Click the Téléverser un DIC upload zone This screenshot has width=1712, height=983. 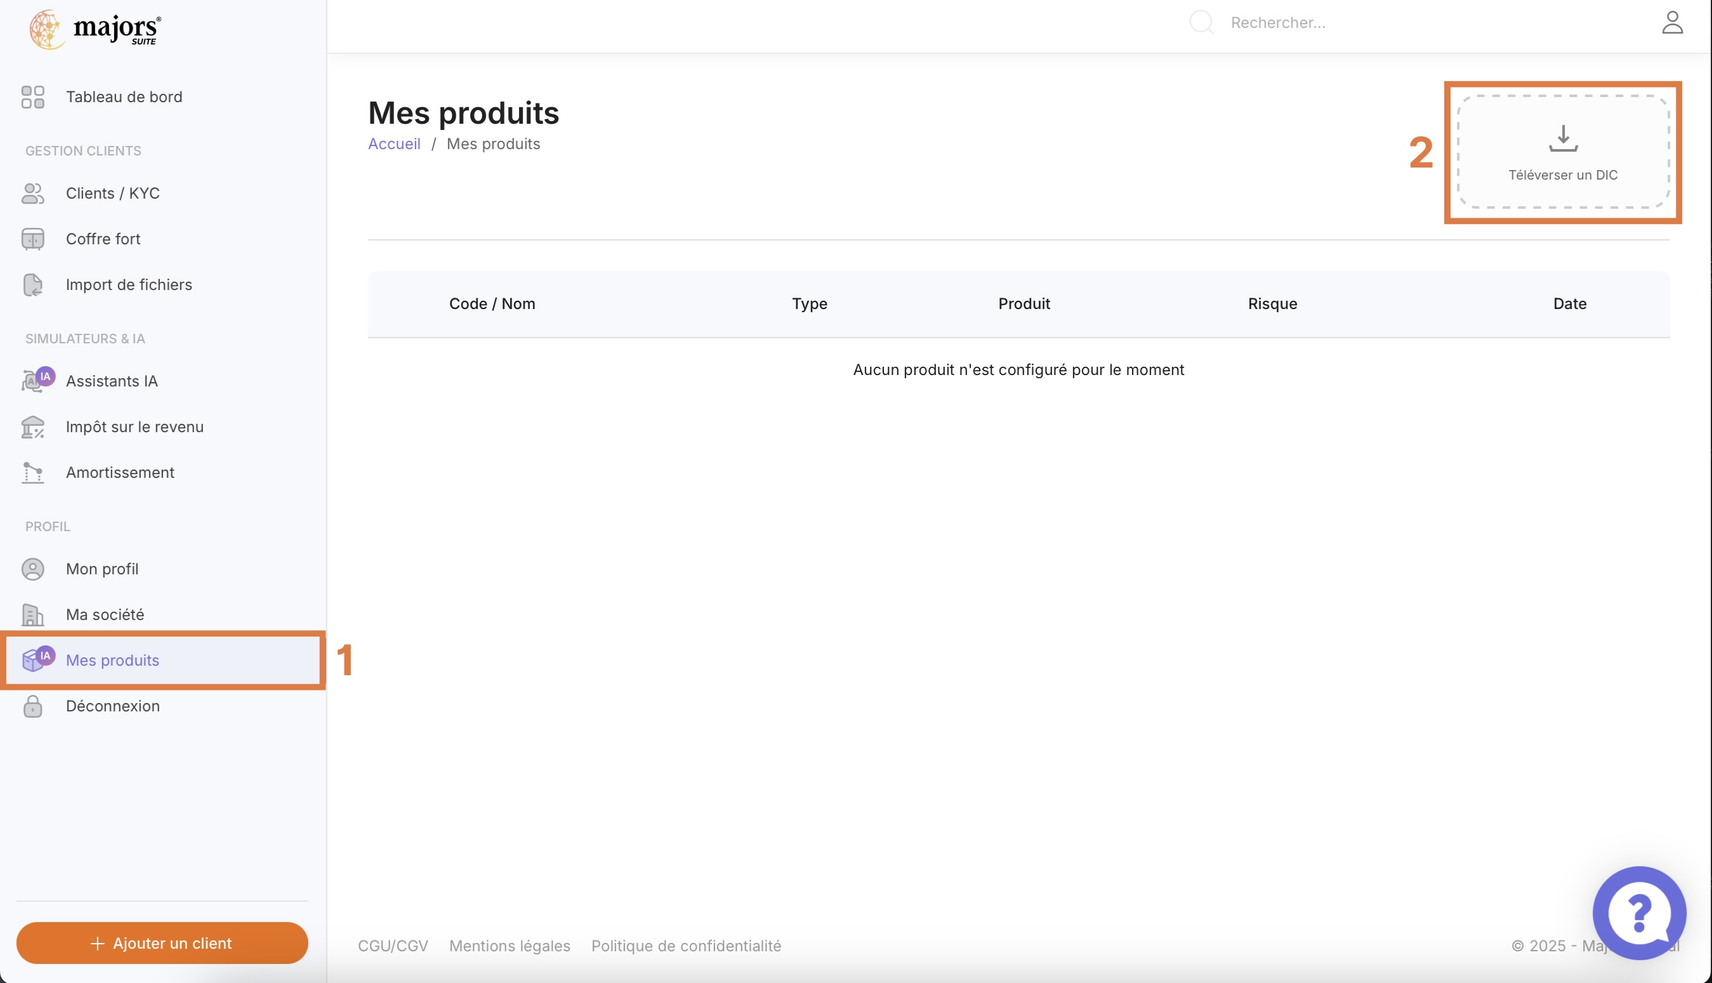1562,153
